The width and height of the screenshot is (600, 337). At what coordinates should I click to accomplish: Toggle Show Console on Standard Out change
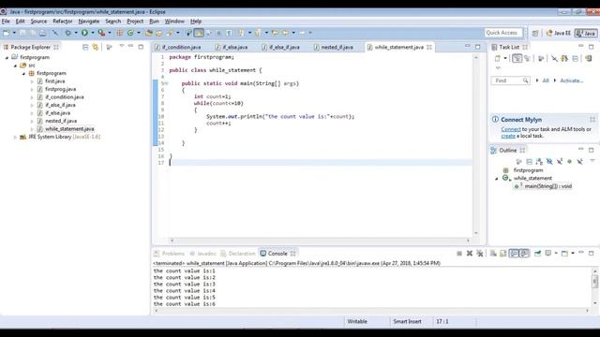pos(514,254)
